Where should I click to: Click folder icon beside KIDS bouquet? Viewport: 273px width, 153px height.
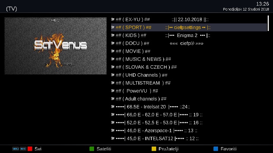[x=113, y=36]
